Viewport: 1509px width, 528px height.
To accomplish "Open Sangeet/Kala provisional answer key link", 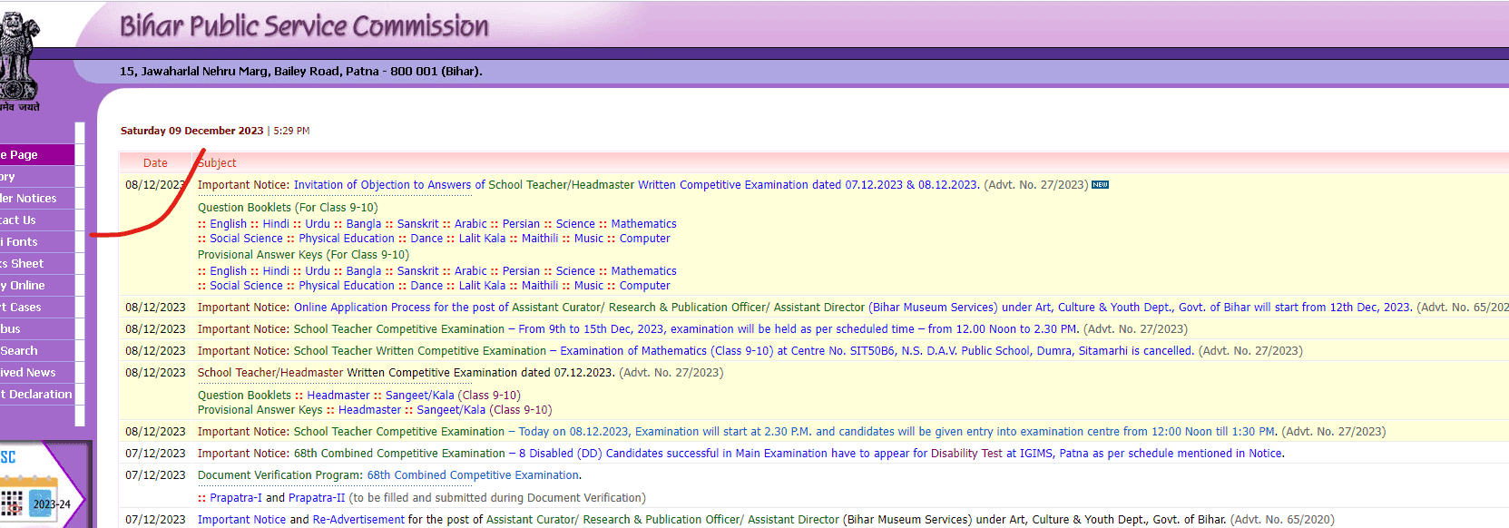I will coord(451,410).
